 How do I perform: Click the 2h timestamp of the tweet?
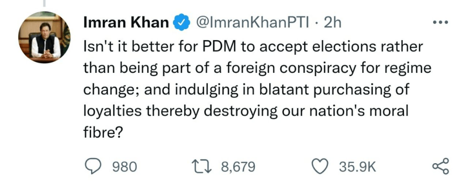[x=333, y=22]
